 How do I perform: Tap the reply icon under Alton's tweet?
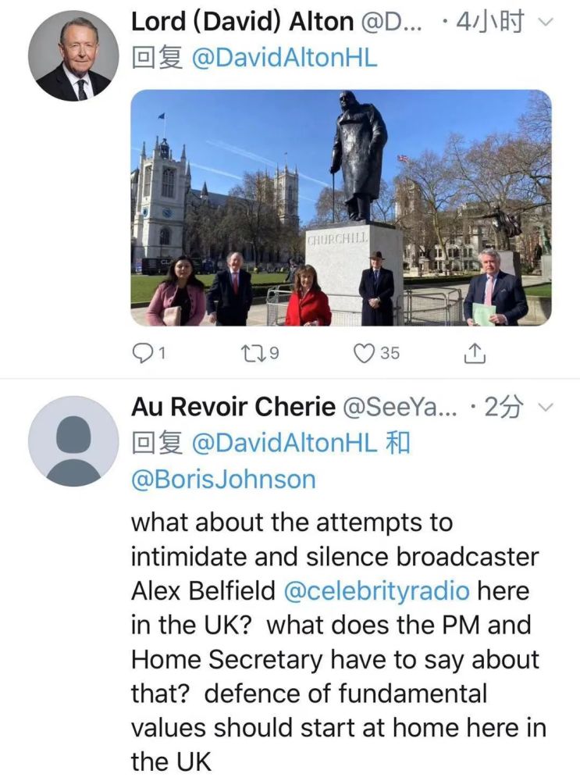point(142,354)
